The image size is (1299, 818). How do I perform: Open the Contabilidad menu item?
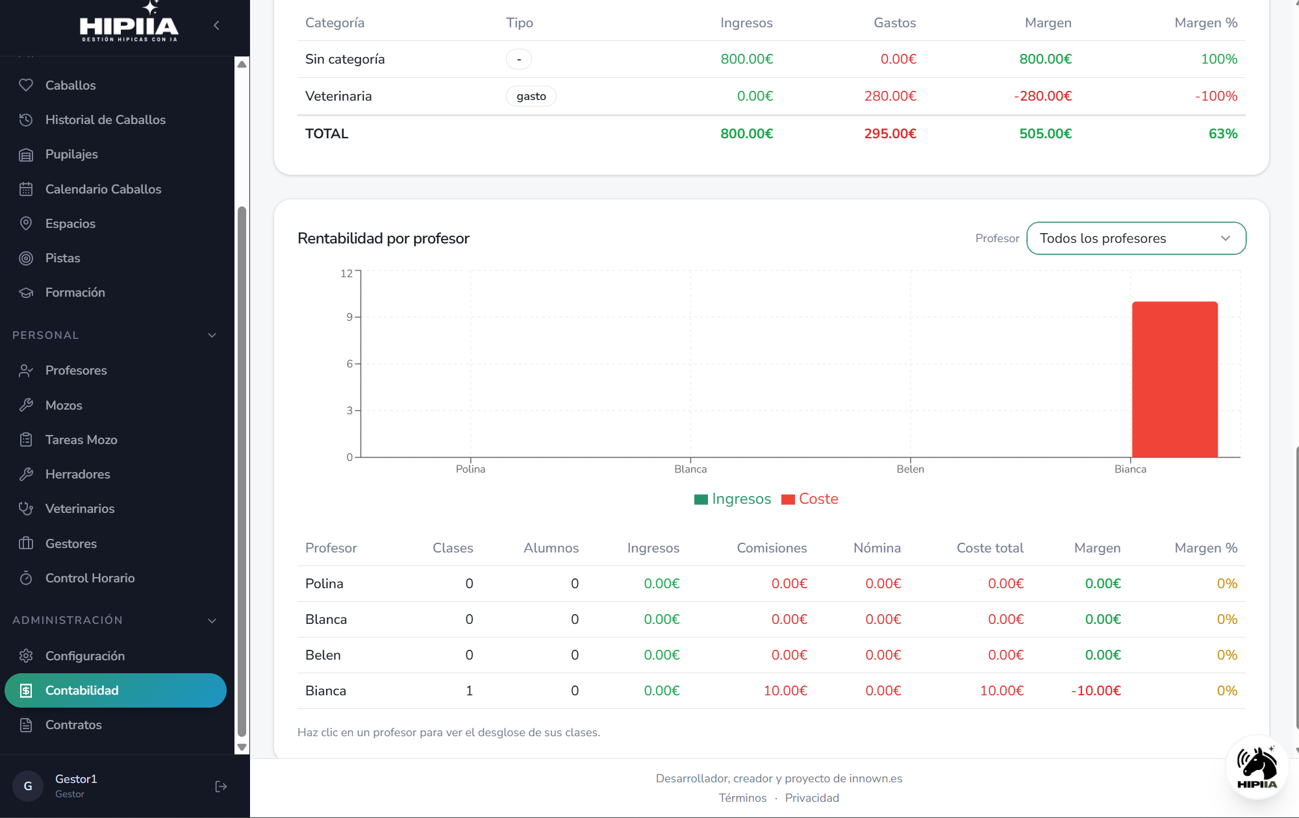pos(116,690)
